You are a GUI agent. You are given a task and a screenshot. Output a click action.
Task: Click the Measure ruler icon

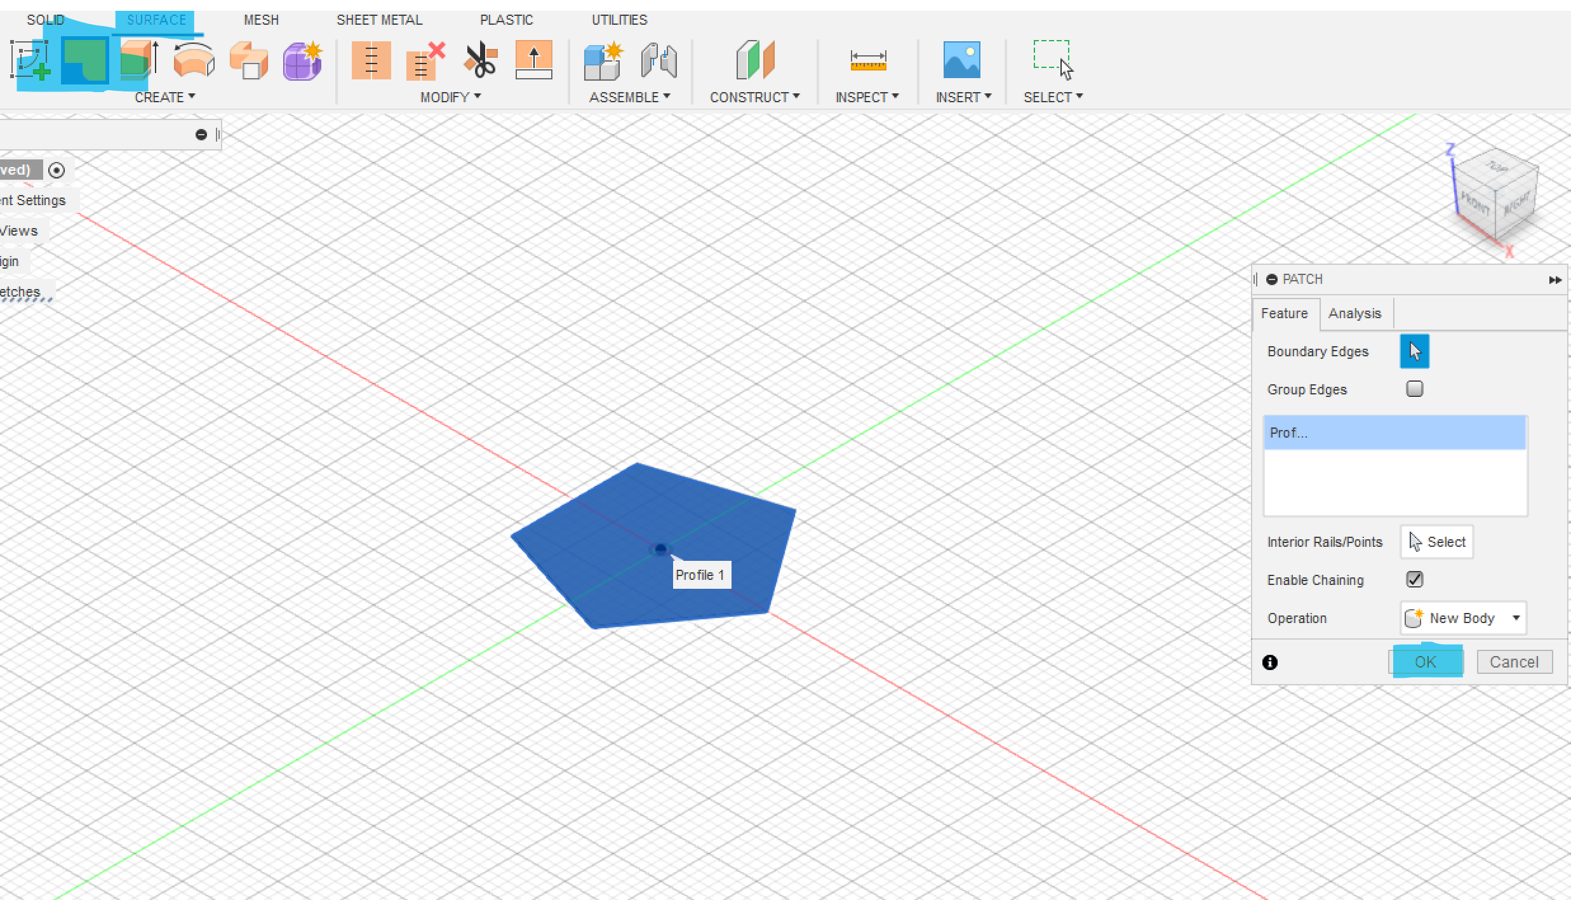click(867, 61)
